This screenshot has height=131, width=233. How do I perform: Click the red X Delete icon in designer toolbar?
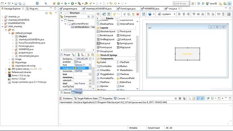138,14
